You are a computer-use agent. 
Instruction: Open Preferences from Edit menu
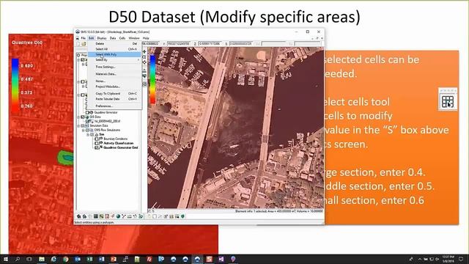114,106
